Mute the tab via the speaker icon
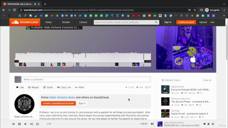The height and width of the screenshot is (128, 228). tap(35, 4)
